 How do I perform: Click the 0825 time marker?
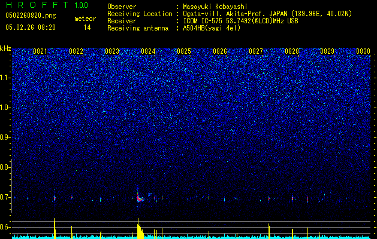pyautogui.click(x=184, y=51)
